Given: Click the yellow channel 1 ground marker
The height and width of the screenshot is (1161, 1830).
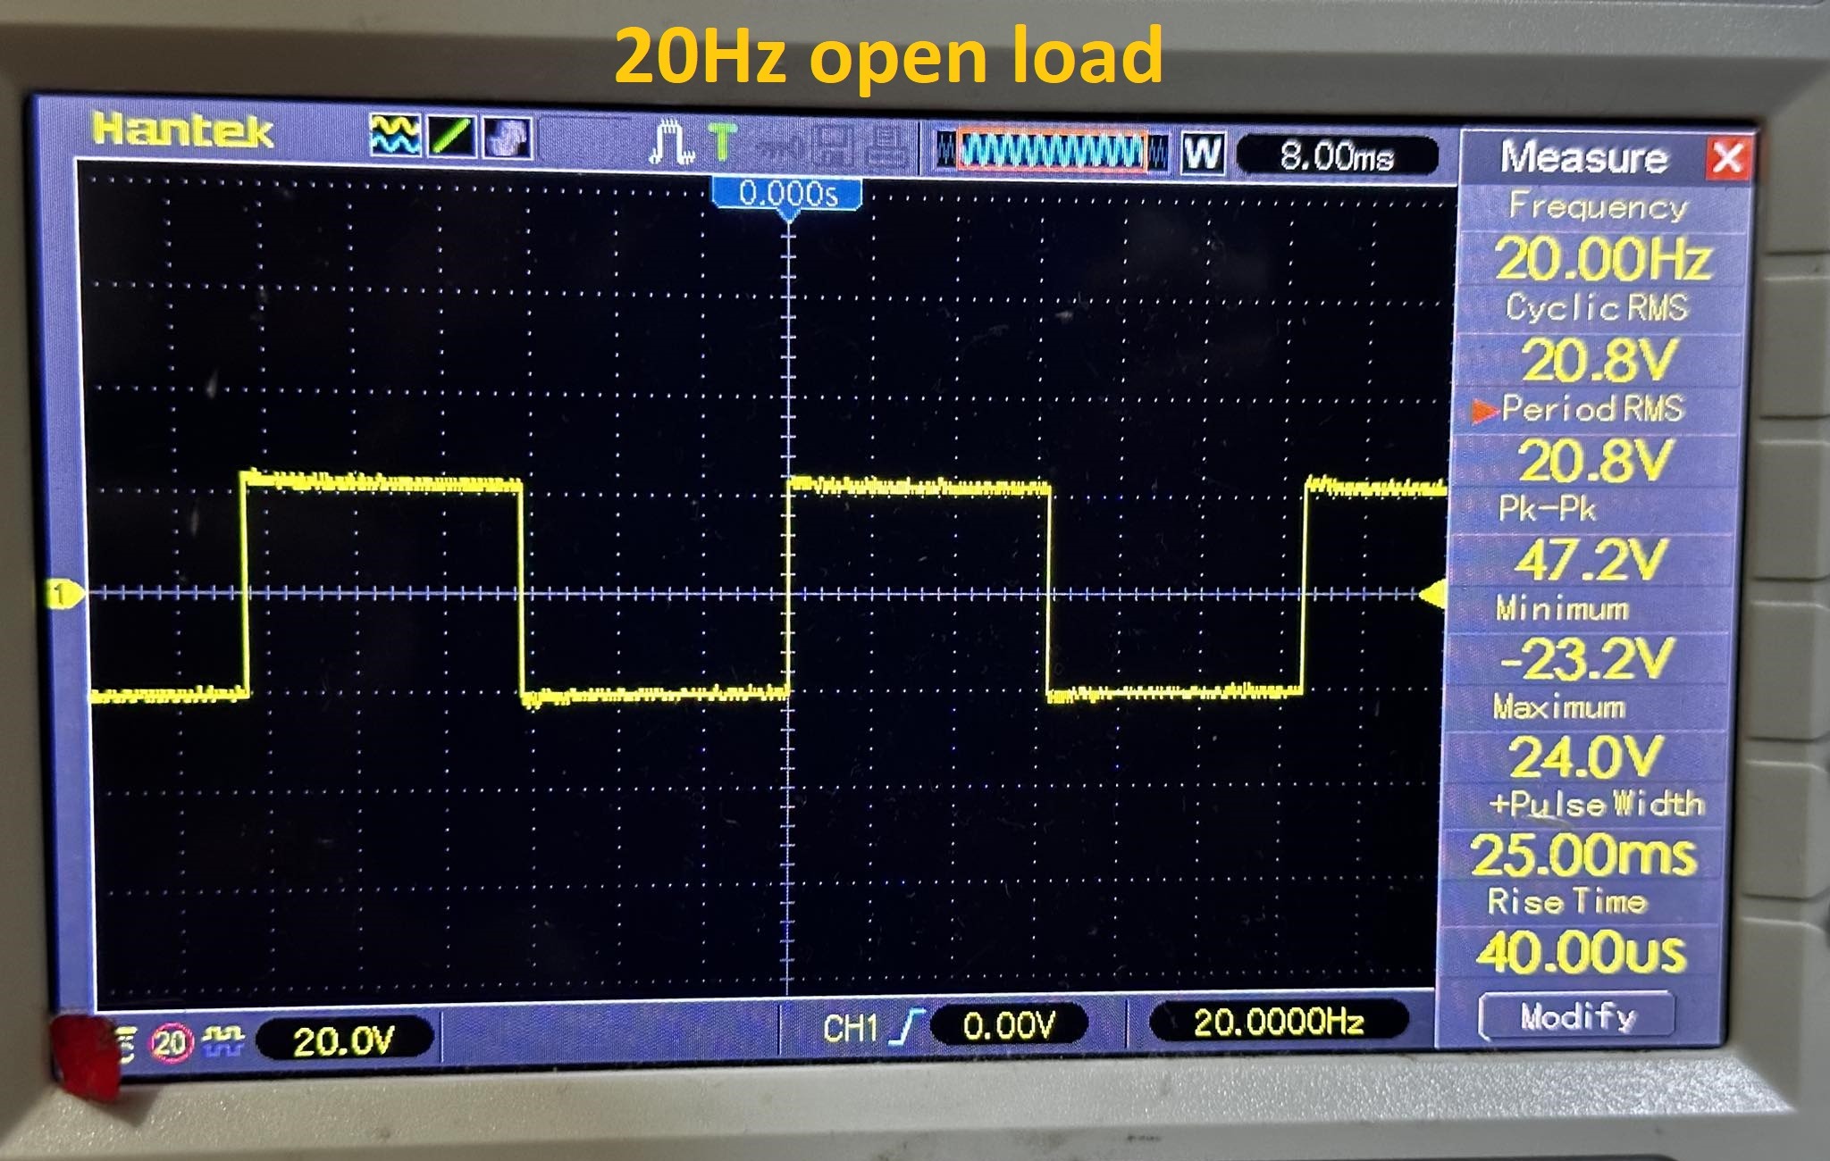Looking at the screenshot, I should [x=63, y=594].
